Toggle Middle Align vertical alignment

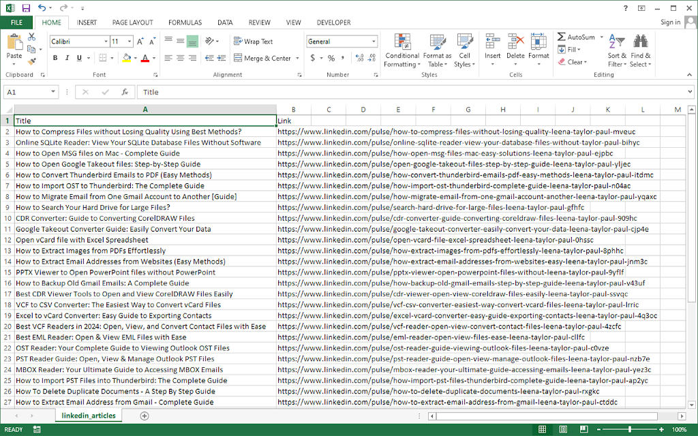(180, 41)
